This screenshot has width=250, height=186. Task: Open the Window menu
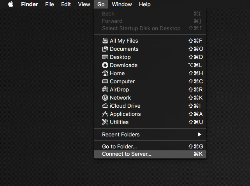[122, 4]
